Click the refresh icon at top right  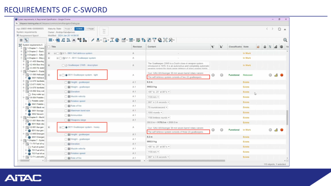click(x=279, y=29)
